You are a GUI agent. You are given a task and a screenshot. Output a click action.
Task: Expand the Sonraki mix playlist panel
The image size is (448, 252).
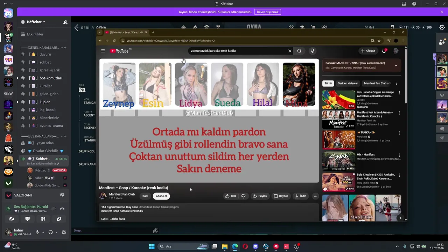click(396, 65)
